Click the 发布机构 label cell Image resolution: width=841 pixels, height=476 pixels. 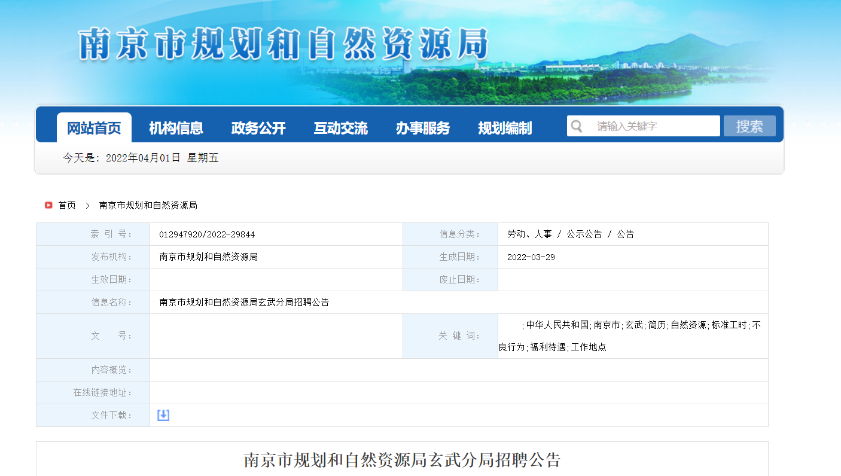pyautogui.click(x=93, y=257)
